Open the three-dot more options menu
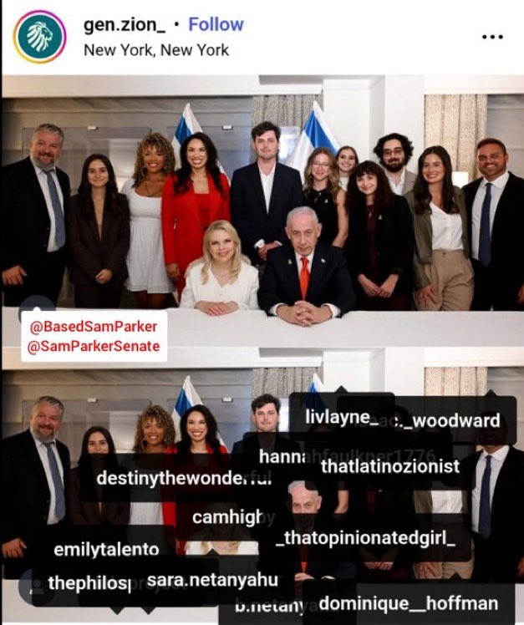 tap(492, 37)
